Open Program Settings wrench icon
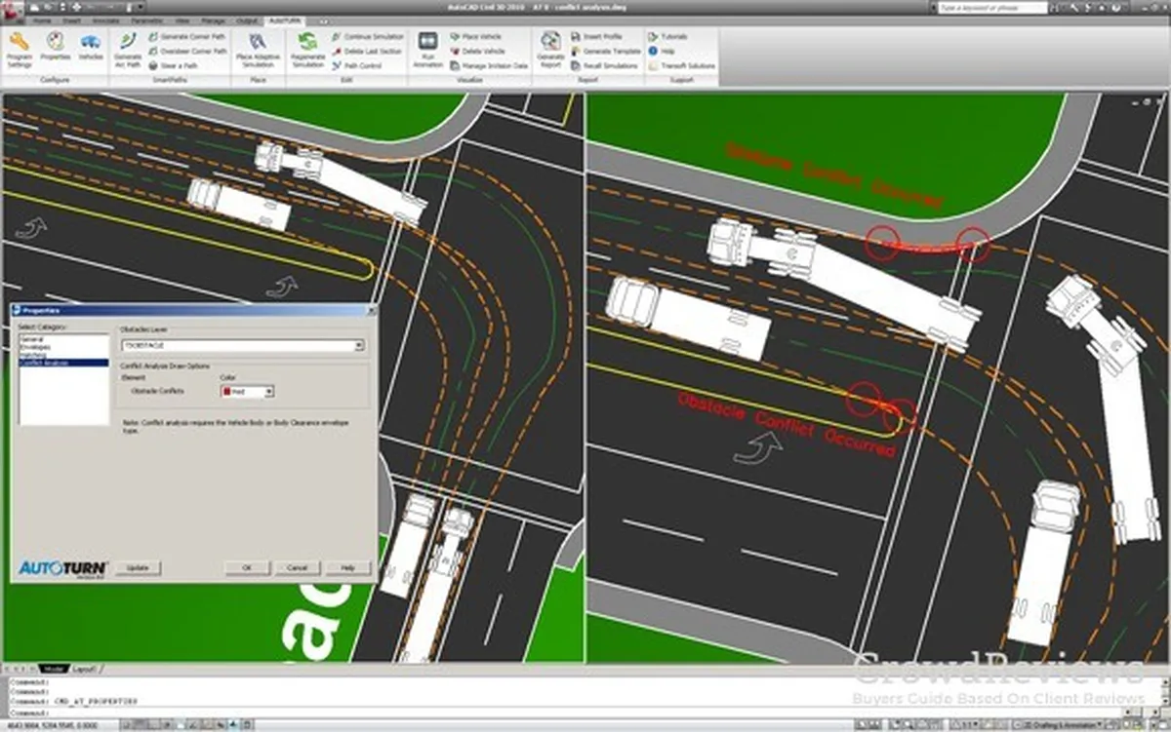 click(x=19, y=49)
